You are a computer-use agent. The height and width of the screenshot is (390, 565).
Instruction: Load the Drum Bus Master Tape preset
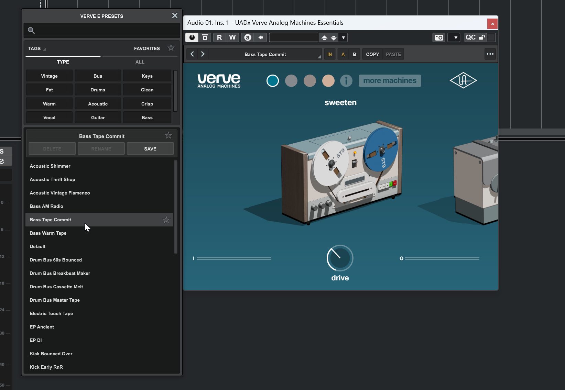click(x=99, y=300)
